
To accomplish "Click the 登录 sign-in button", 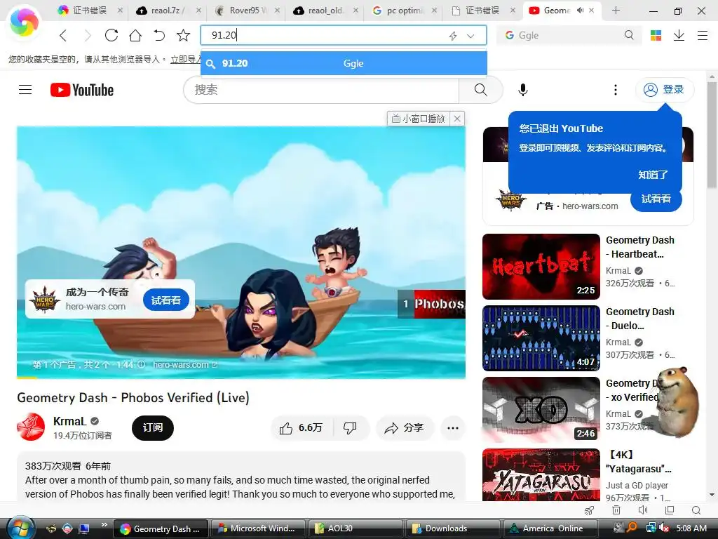I will coord(665,89).
